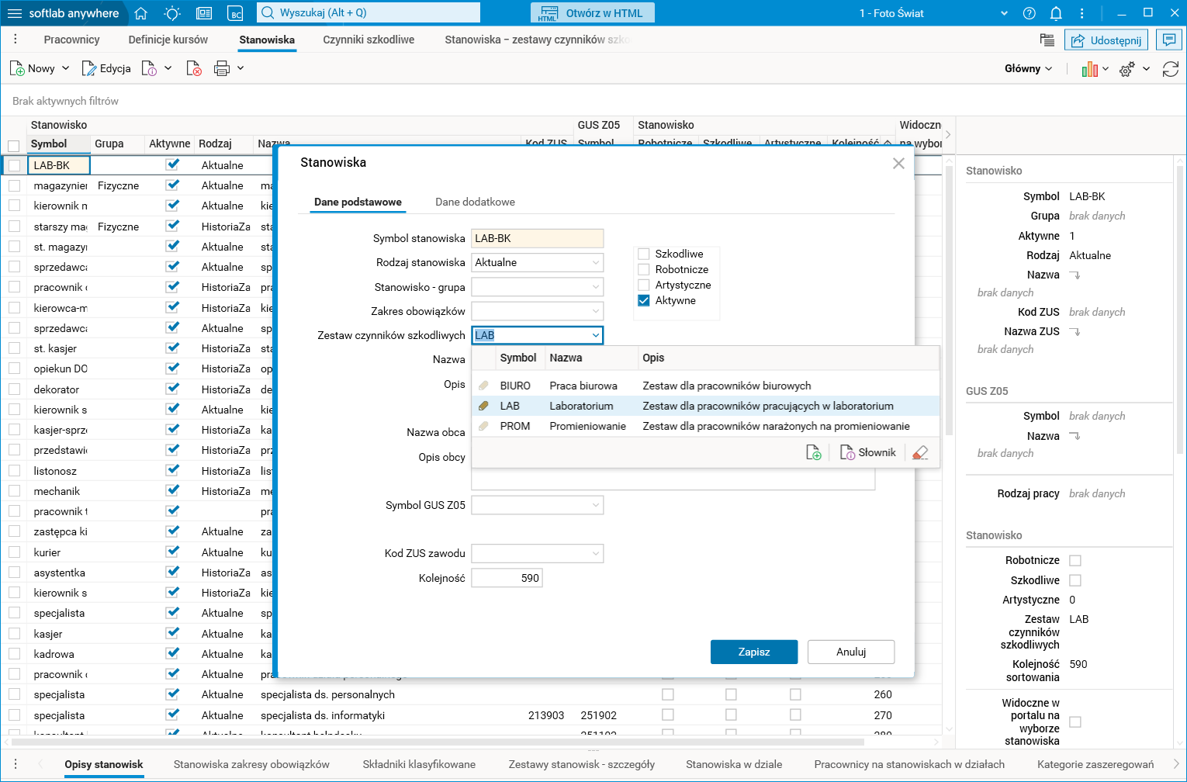
Task: Click the pencil icon in the BIURO row
Action: click(484, 386)
